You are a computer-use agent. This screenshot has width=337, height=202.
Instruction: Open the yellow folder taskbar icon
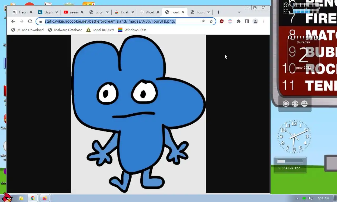tap(21, 198)
